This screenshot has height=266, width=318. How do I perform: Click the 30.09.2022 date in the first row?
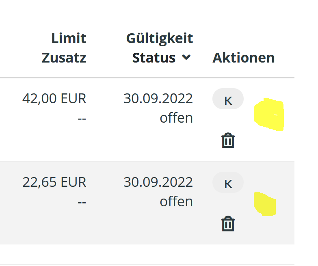click(158, 99)
